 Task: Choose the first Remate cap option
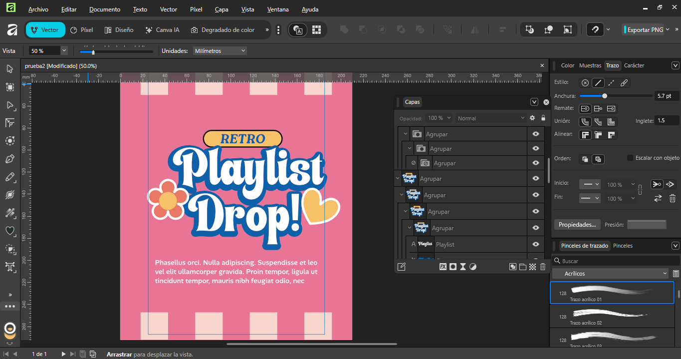585,108
